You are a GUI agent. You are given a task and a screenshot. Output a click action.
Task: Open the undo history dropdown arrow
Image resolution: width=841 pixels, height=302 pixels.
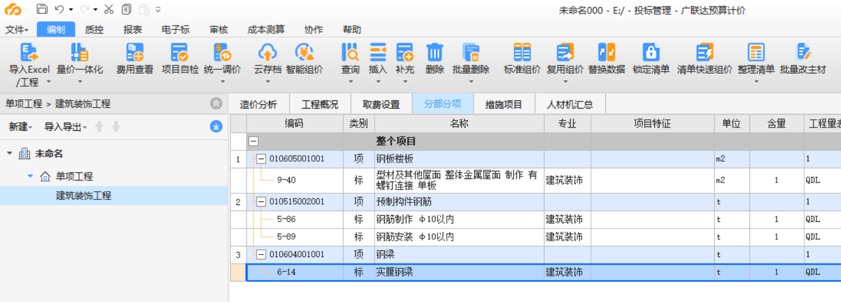click(x=71, y=10)
